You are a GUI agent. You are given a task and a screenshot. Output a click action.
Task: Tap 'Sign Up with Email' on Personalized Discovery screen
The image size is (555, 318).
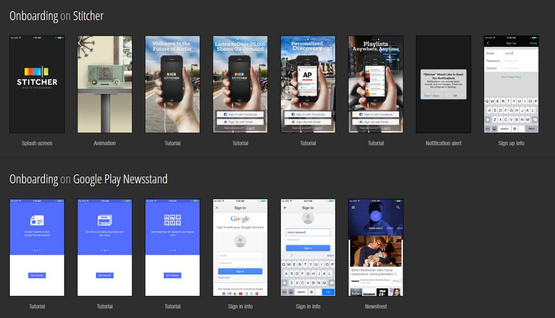click(x=308, y=122)
